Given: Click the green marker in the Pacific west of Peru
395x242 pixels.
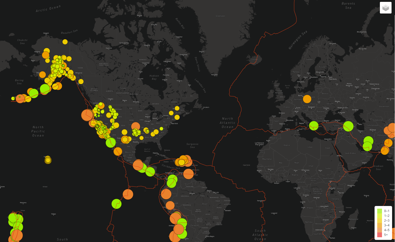Looking at the screenshot, I should [x=116, y=204].
